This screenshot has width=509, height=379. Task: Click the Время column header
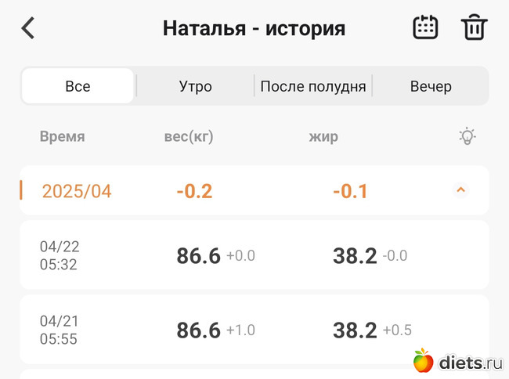pyautogui.click(x=63, y=136)
